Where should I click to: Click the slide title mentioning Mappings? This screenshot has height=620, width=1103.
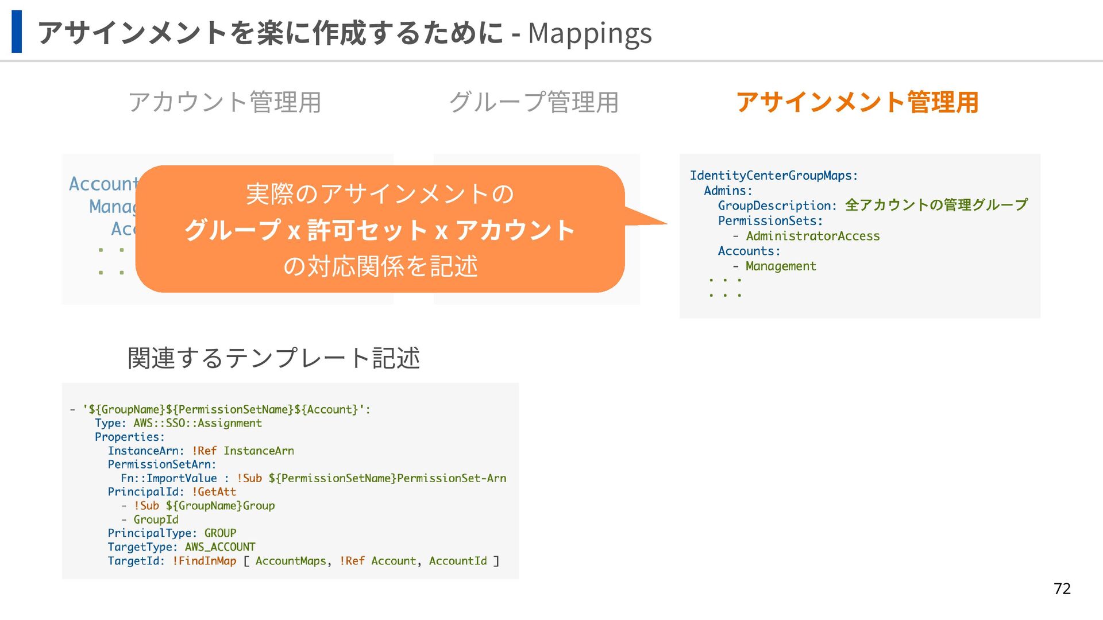tap(345, 33)
